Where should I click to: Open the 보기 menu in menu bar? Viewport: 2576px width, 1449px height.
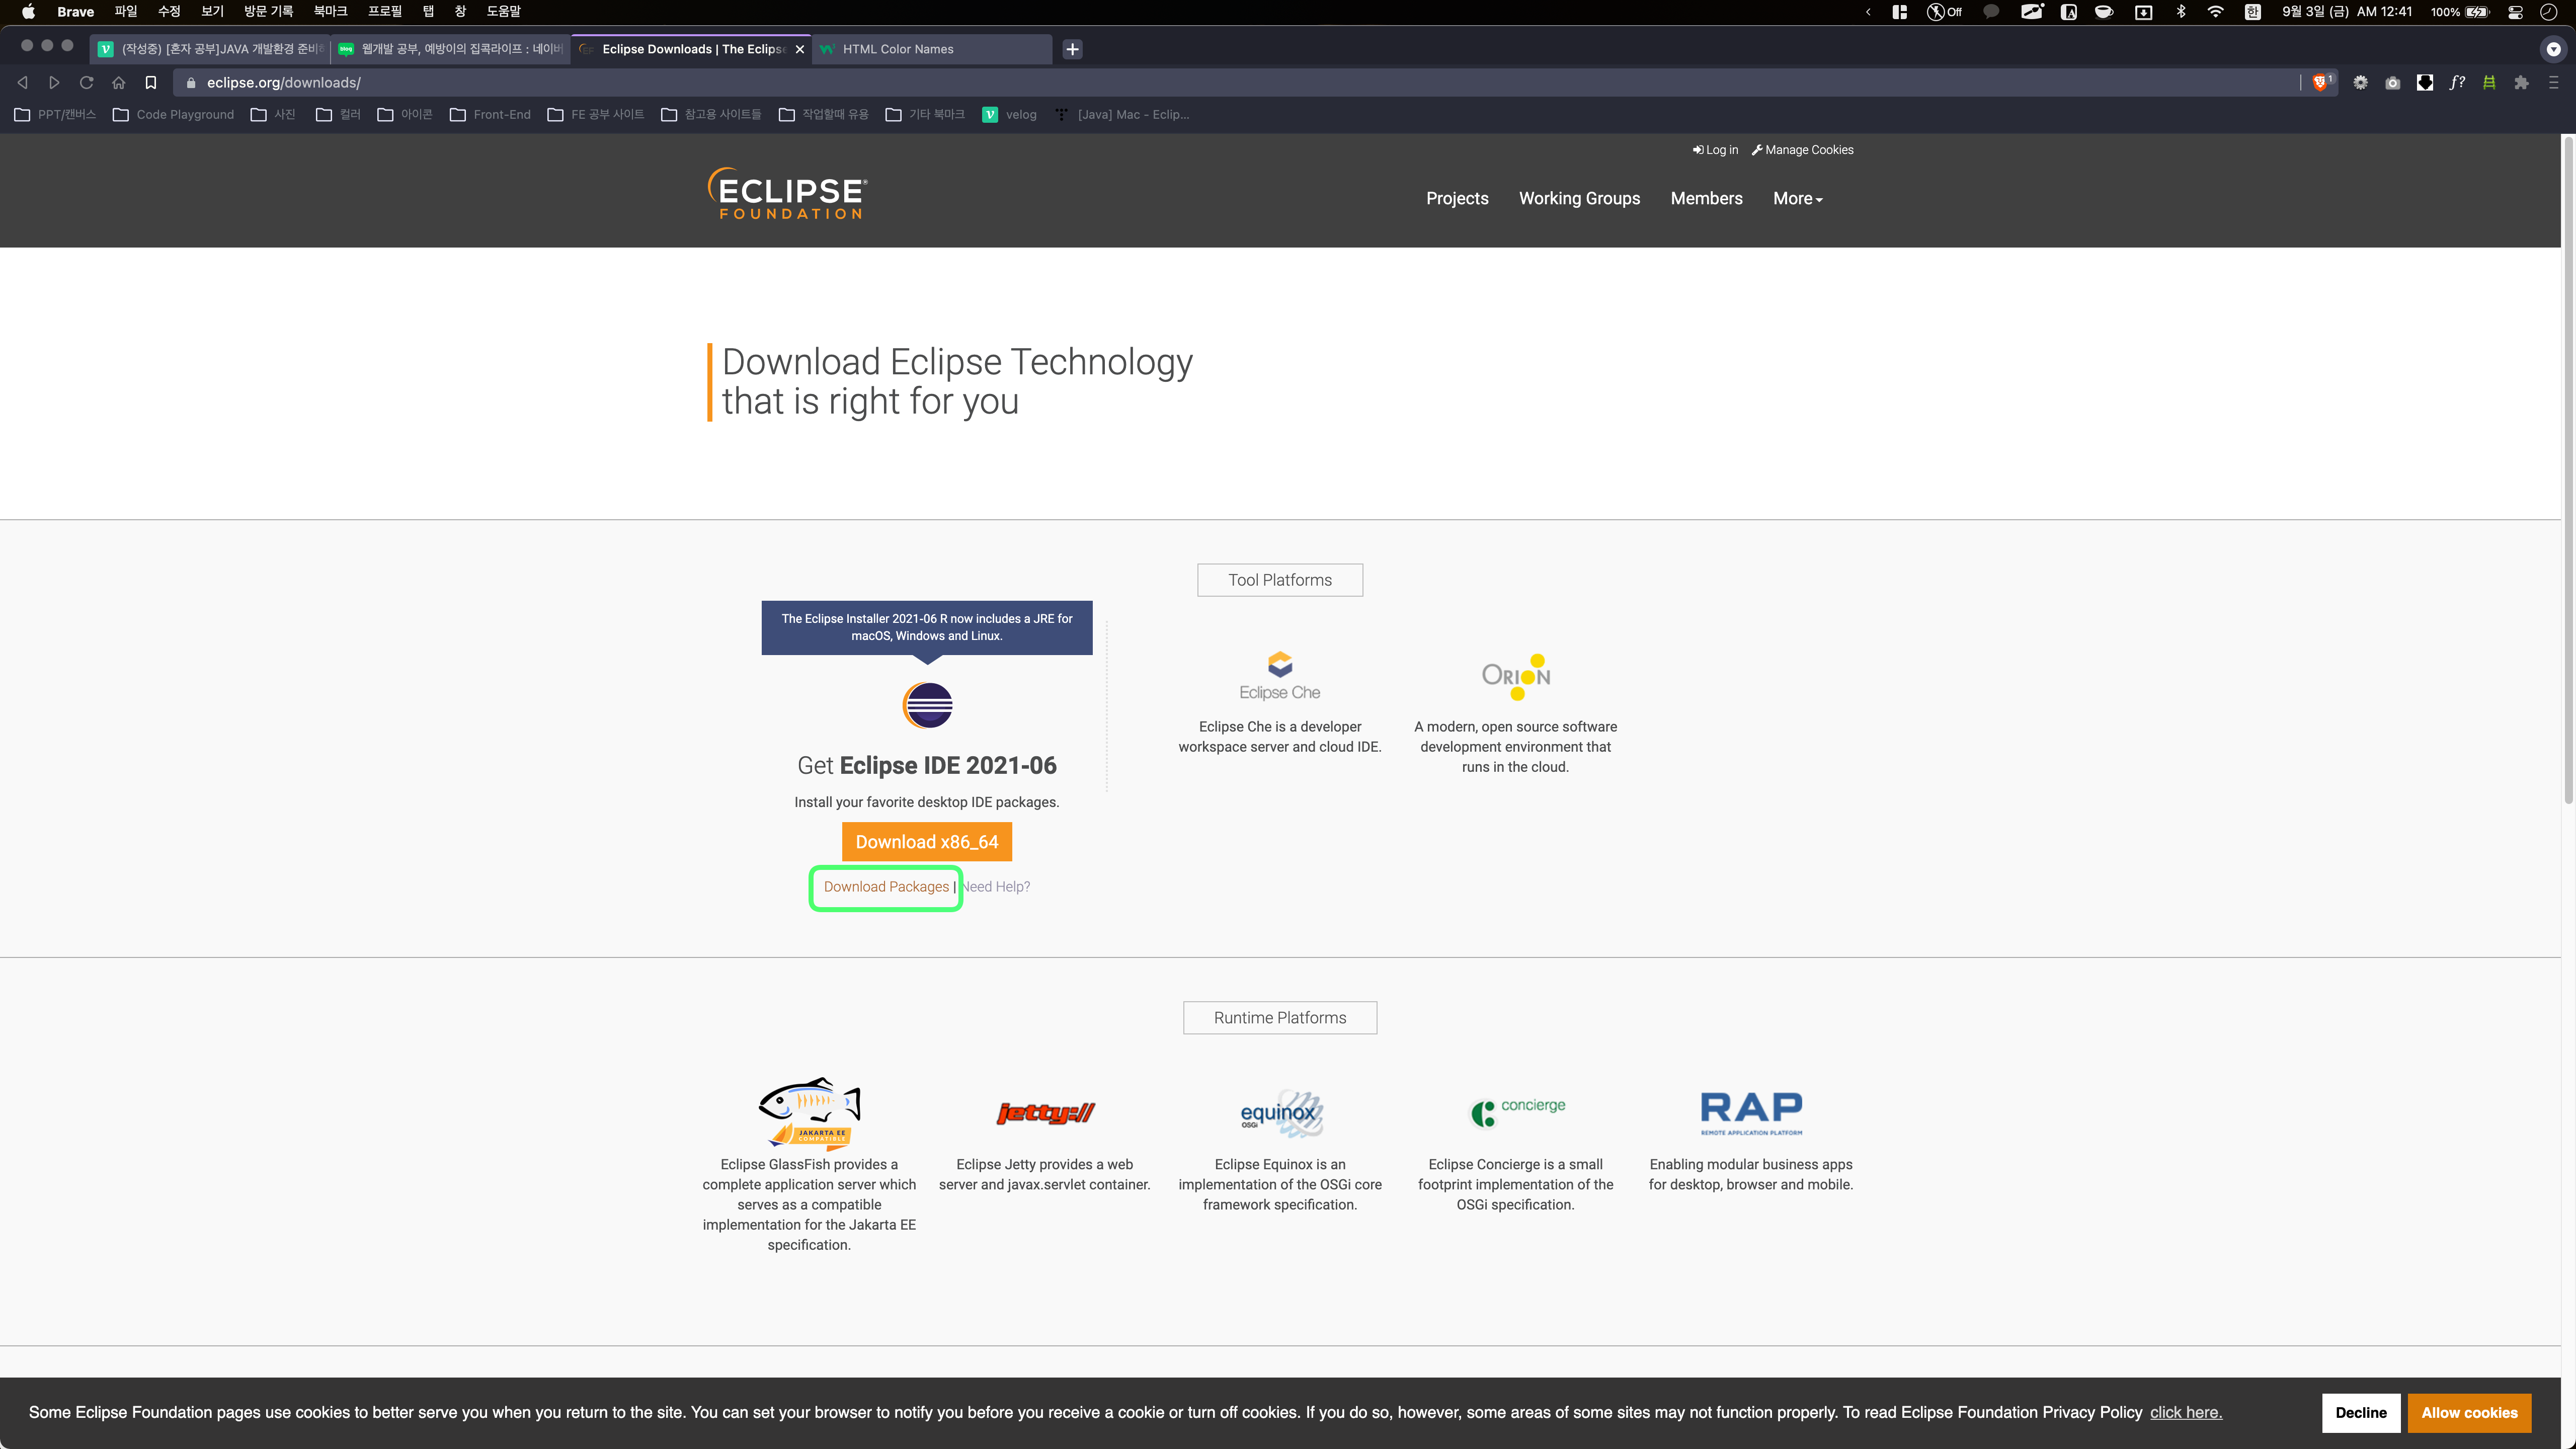(212, 12)
